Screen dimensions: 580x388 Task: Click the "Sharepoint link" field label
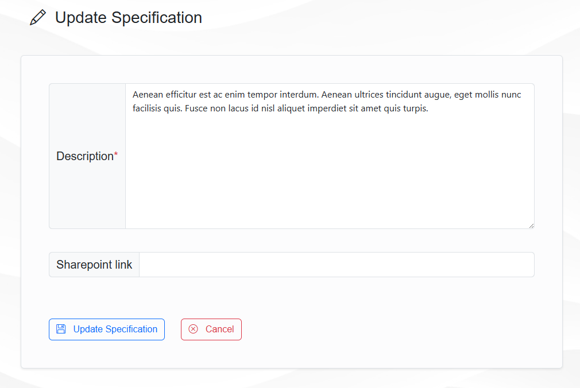pos(94,265)
